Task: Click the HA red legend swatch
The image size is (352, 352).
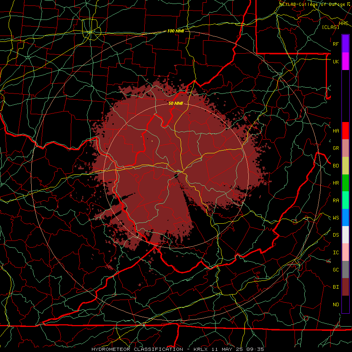Action: point(345,131)
